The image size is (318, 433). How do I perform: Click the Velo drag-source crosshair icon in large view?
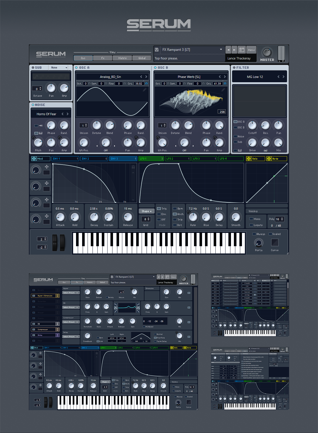tap(249, 158)
